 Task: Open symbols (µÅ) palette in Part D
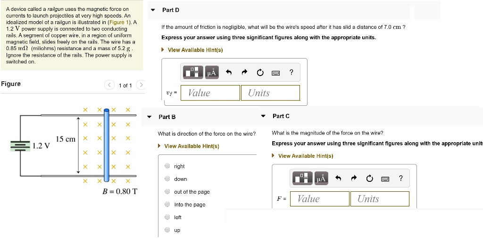click(x=212, y=72)
